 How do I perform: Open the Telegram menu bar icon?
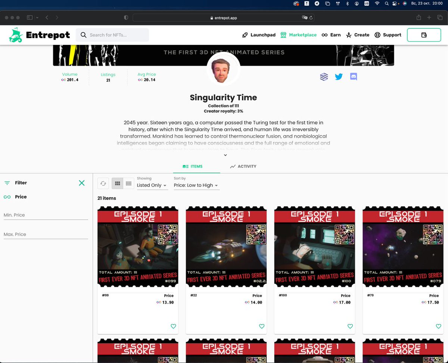coord(317,3)
